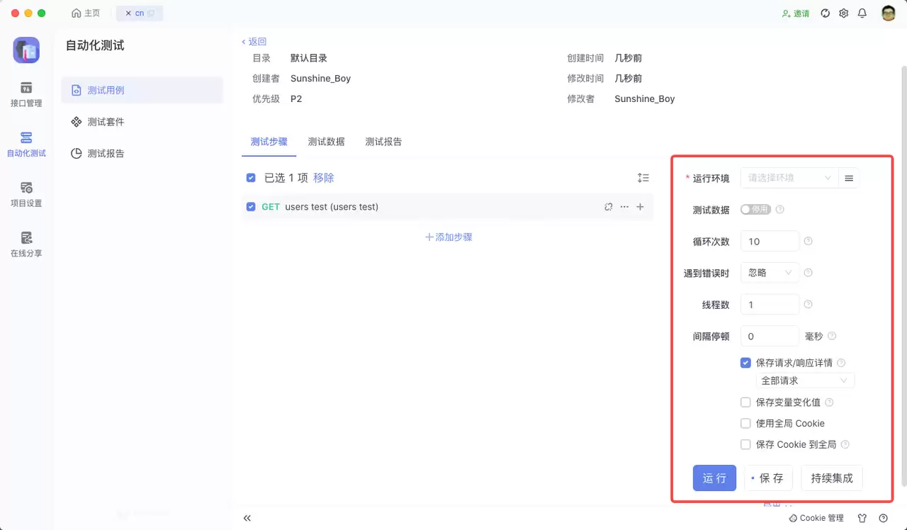The height and width of the screenshot is (530, 907).
Task: Click 添加步骤 to add a step
Action: click(449, 237)
